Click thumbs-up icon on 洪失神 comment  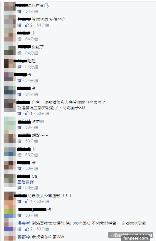[27, 229]
